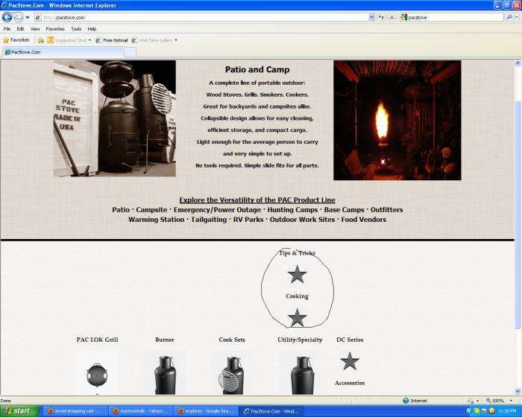Click the orange circular tray icon

pyautogui.click(x=491, y=411)
